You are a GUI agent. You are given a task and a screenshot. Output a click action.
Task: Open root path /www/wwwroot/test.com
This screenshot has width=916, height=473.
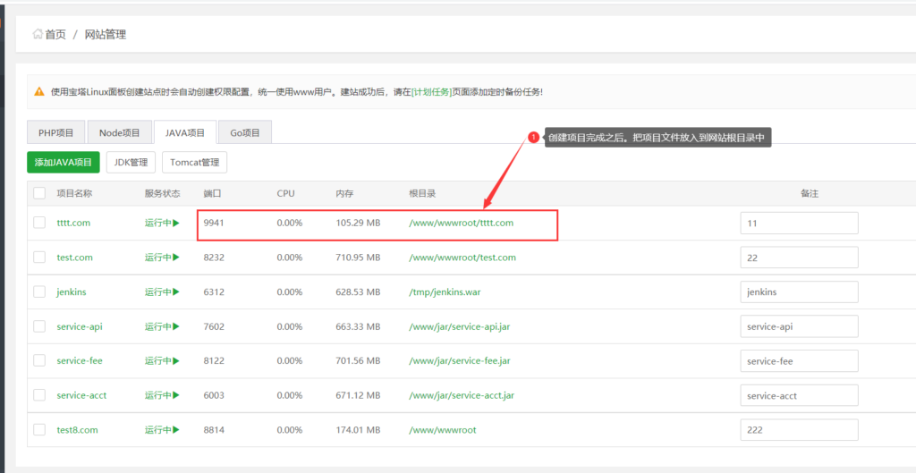pyautogui.click(x=462, y=258)
